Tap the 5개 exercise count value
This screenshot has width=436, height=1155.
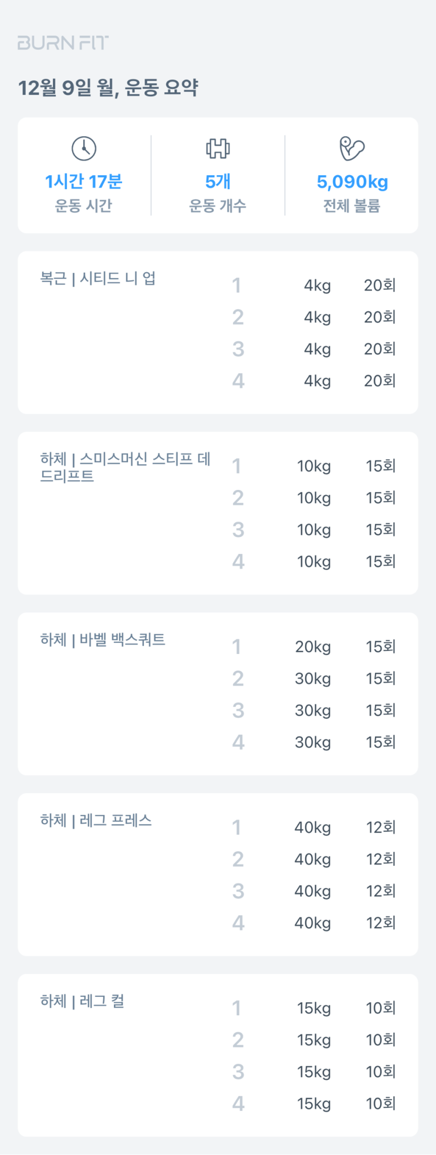coord(218,182)
